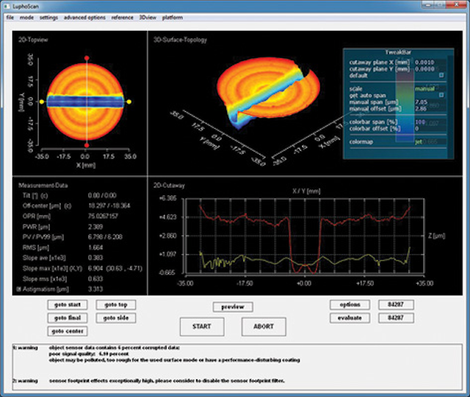470x397 pixels.
Task: Open the advanced options menu
Action: (x=84, y=18)
